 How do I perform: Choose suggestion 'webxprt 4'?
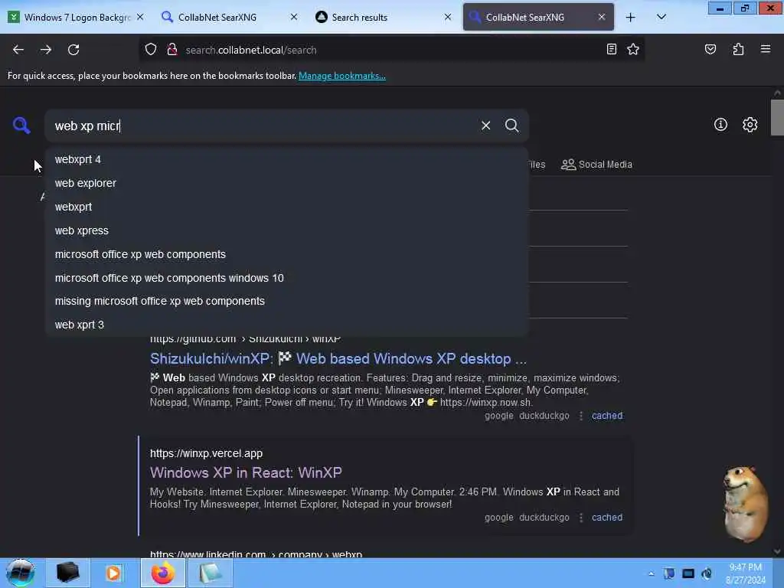(x=286, y=159)
